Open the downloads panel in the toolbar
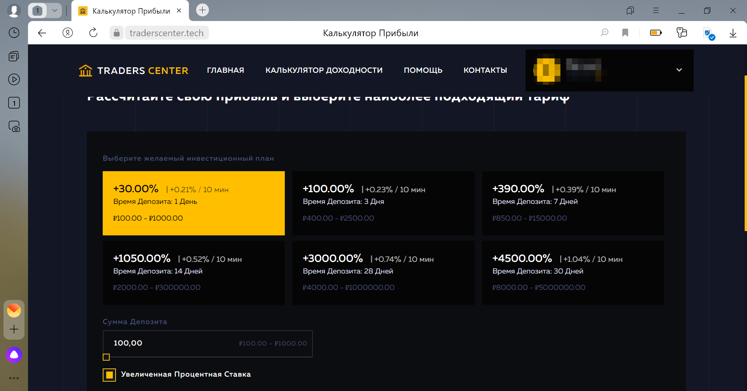Screen dimensions: 747x391 (733, 33)
